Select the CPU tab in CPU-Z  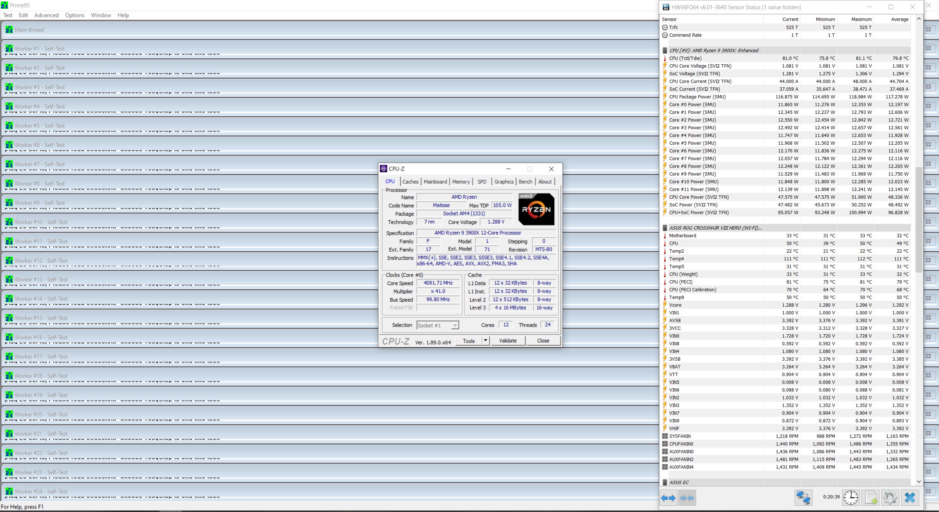coord(390,181)
